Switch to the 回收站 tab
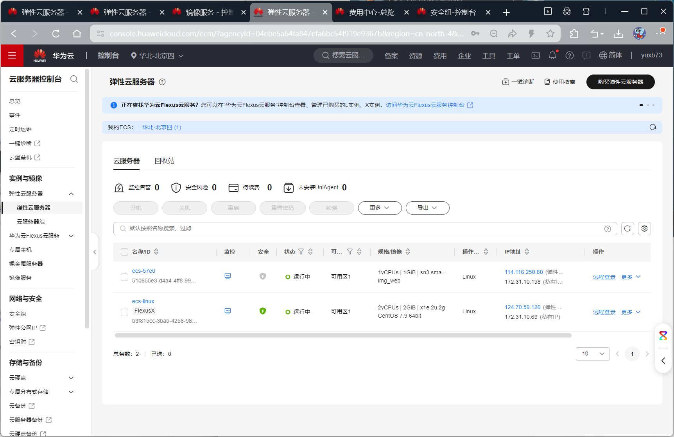Image resolution: width=674 pixels, height=437 pixels. 165,161
